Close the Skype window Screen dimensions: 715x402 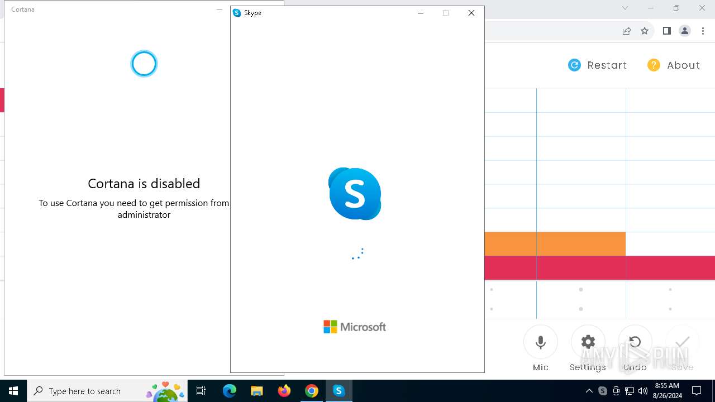(x=471, y=13)
